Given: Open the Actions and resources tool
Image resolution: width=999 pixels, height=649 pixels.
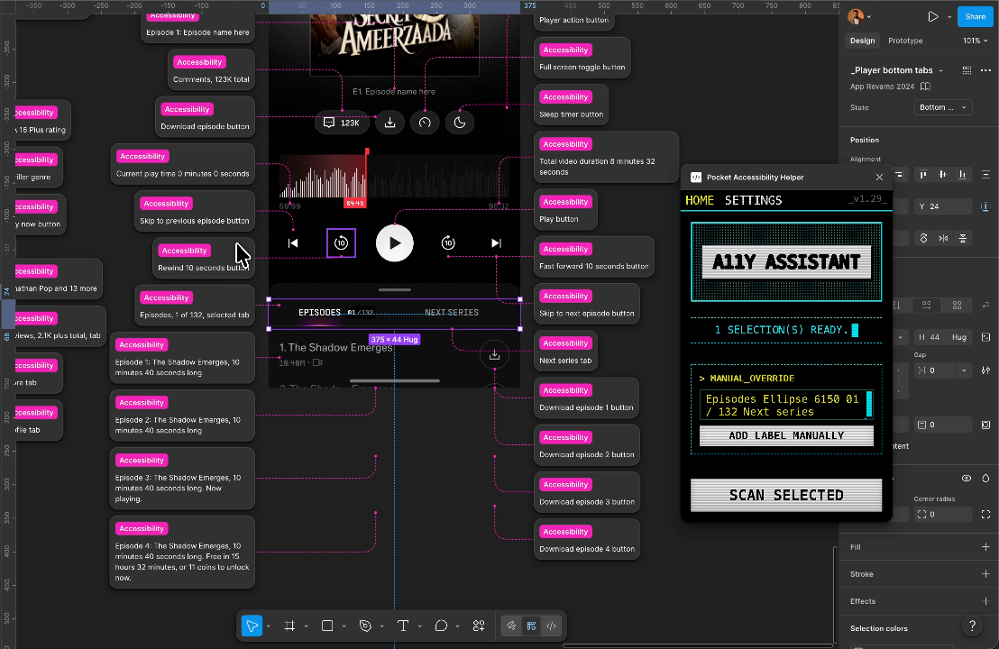Looking at the screenshot, I should [x=479, y=626].
